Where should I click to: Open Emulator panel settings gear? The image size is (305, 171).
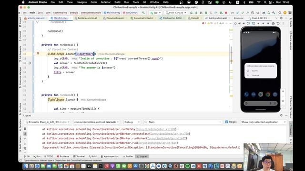pos(281,18)
